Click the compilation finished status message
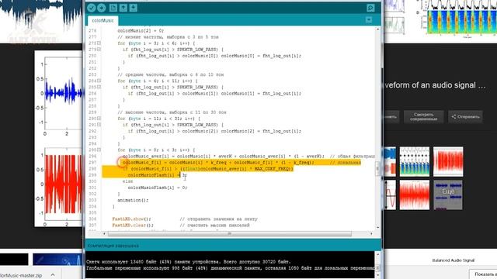497x279 pixels. coord(113,246)
